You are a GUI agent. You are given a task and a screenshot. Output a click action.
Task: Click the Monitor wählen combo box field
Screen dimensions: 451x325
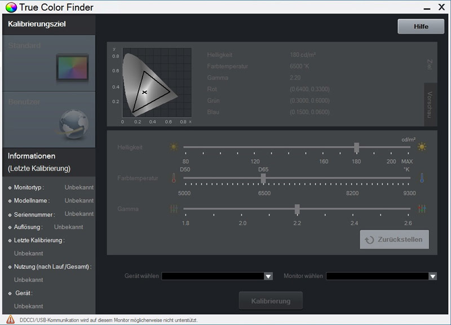(382, 276)
